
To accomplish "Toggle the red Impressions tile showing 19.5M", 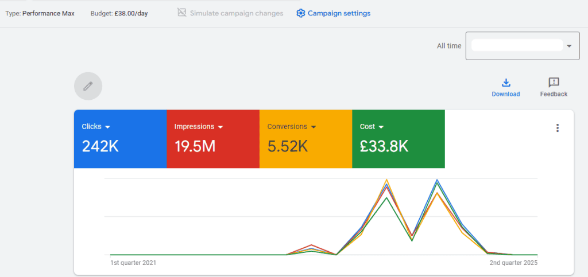I will click(x=212, y=146).
